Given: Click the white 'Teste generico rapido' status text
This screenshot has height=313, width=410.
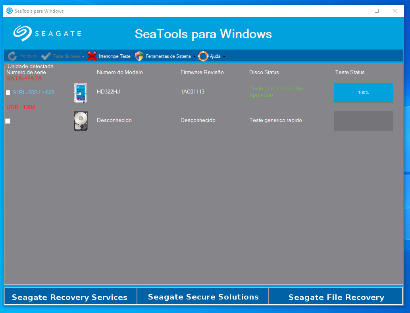Looking at the screenshot, I should (275, 120).
